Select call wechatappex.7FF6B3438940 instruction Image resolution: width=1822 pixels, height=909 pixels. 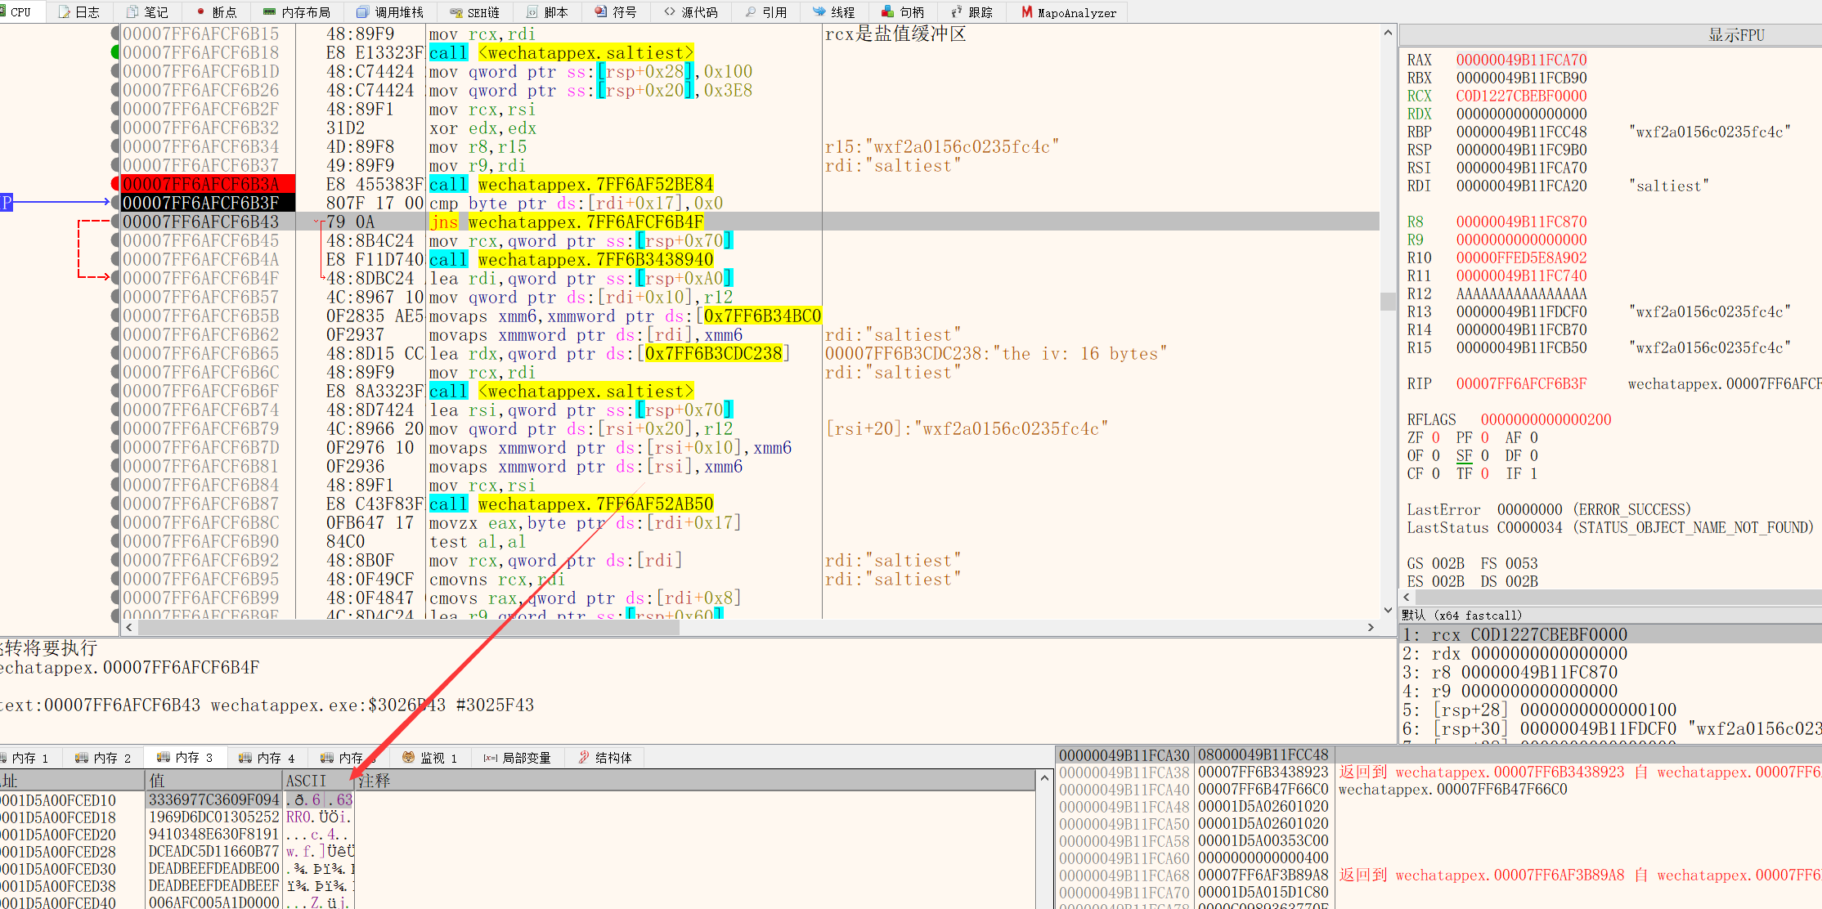click(572, 259)
